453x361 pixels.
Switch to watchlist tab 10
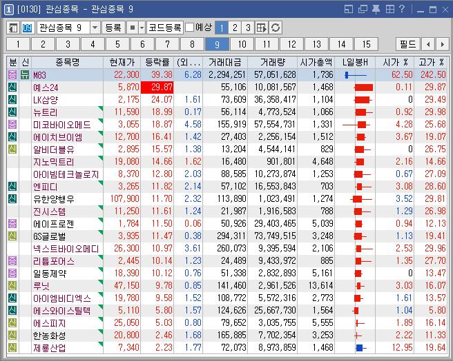pos(242,44)
